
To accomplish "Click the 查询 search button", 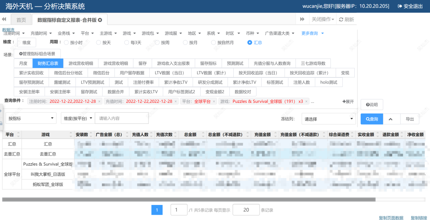I will (x=371, y=119).
